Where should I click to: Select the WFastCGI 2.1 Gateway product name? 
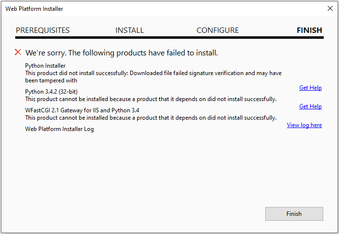click(x=82, y=110)
